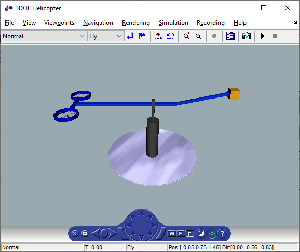This screenshot has height=252, width=300.
Task: Start simulation with the play button
Action: point(263,36)
